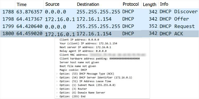The image size is (199, 99).
Task: Expand Option 54 DHCP Server Identifier
Action: [57, 78]
